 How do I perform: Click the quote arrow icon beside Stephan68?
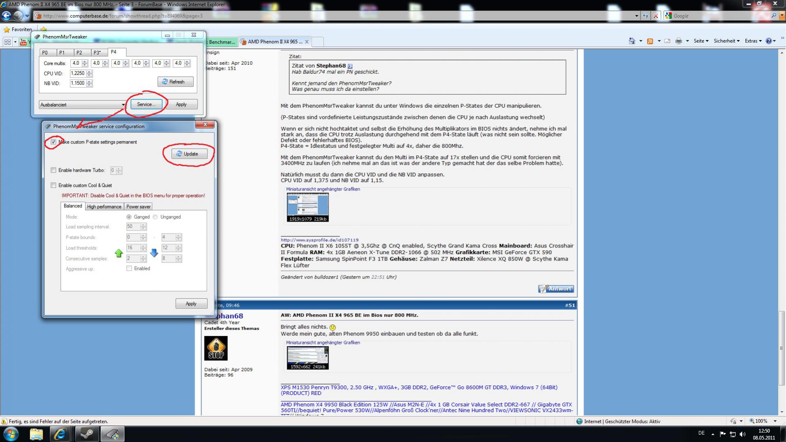[x=350, y=66]
